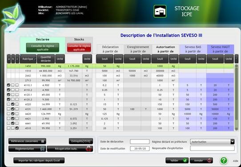Click the green help question mark icon
The image size is (241, 167).
tap(224, 160)
